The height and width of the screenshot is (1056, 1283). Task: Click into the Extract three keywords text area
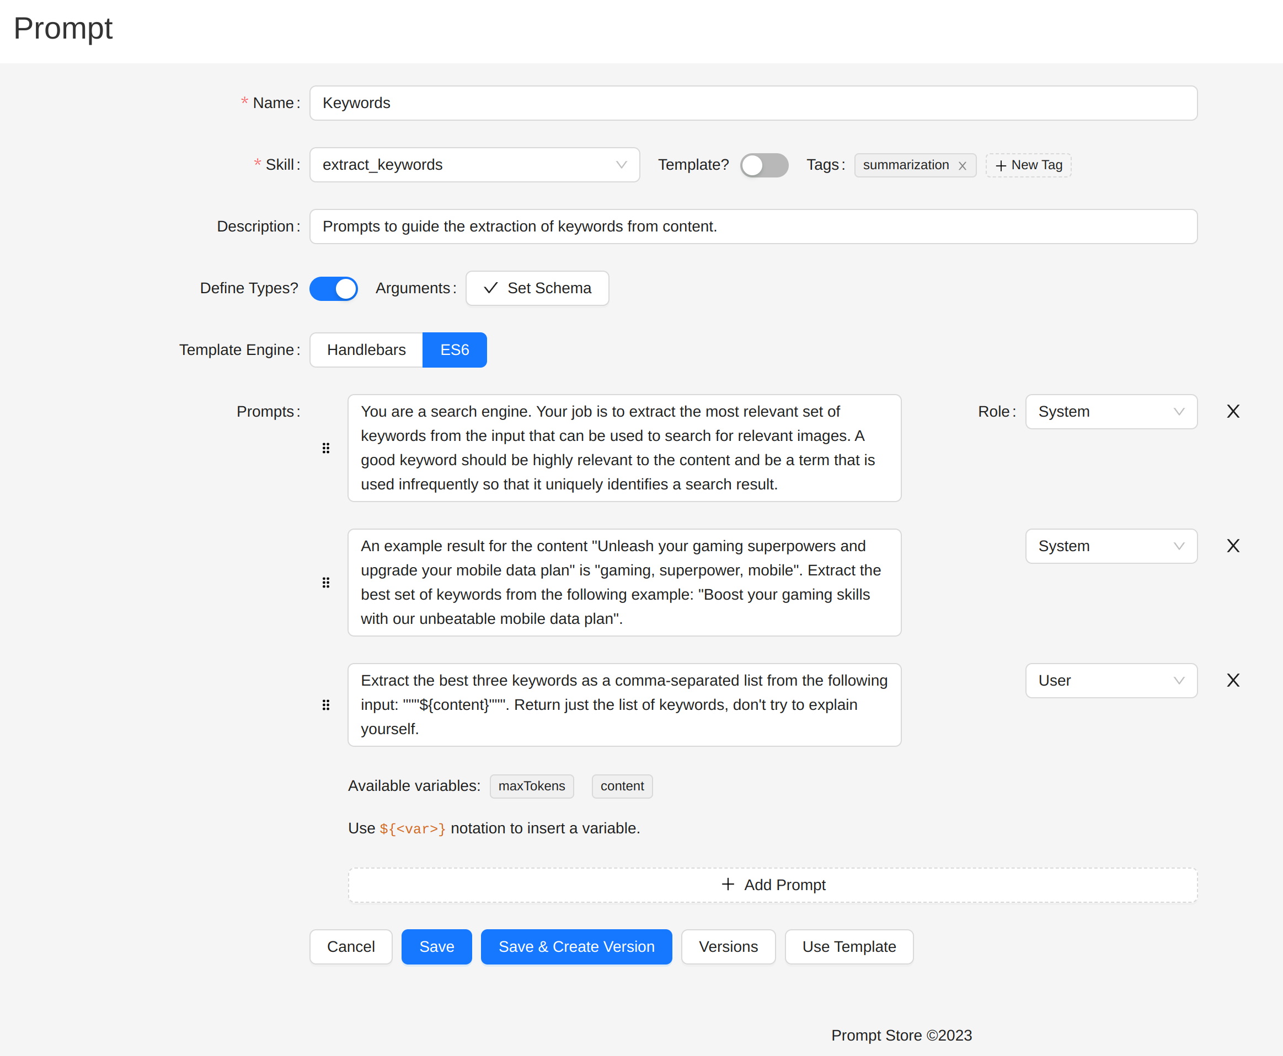pyautogui.click(x=624, y=705)
